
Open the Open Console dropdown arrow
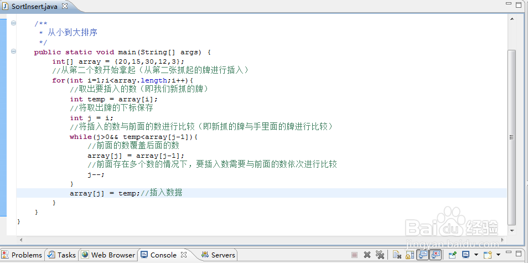click(x=498, y=255)
